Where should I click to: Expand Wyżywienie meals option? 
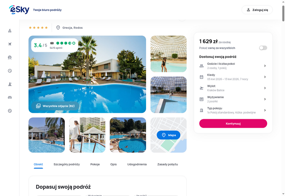click(x=233, y=99)
